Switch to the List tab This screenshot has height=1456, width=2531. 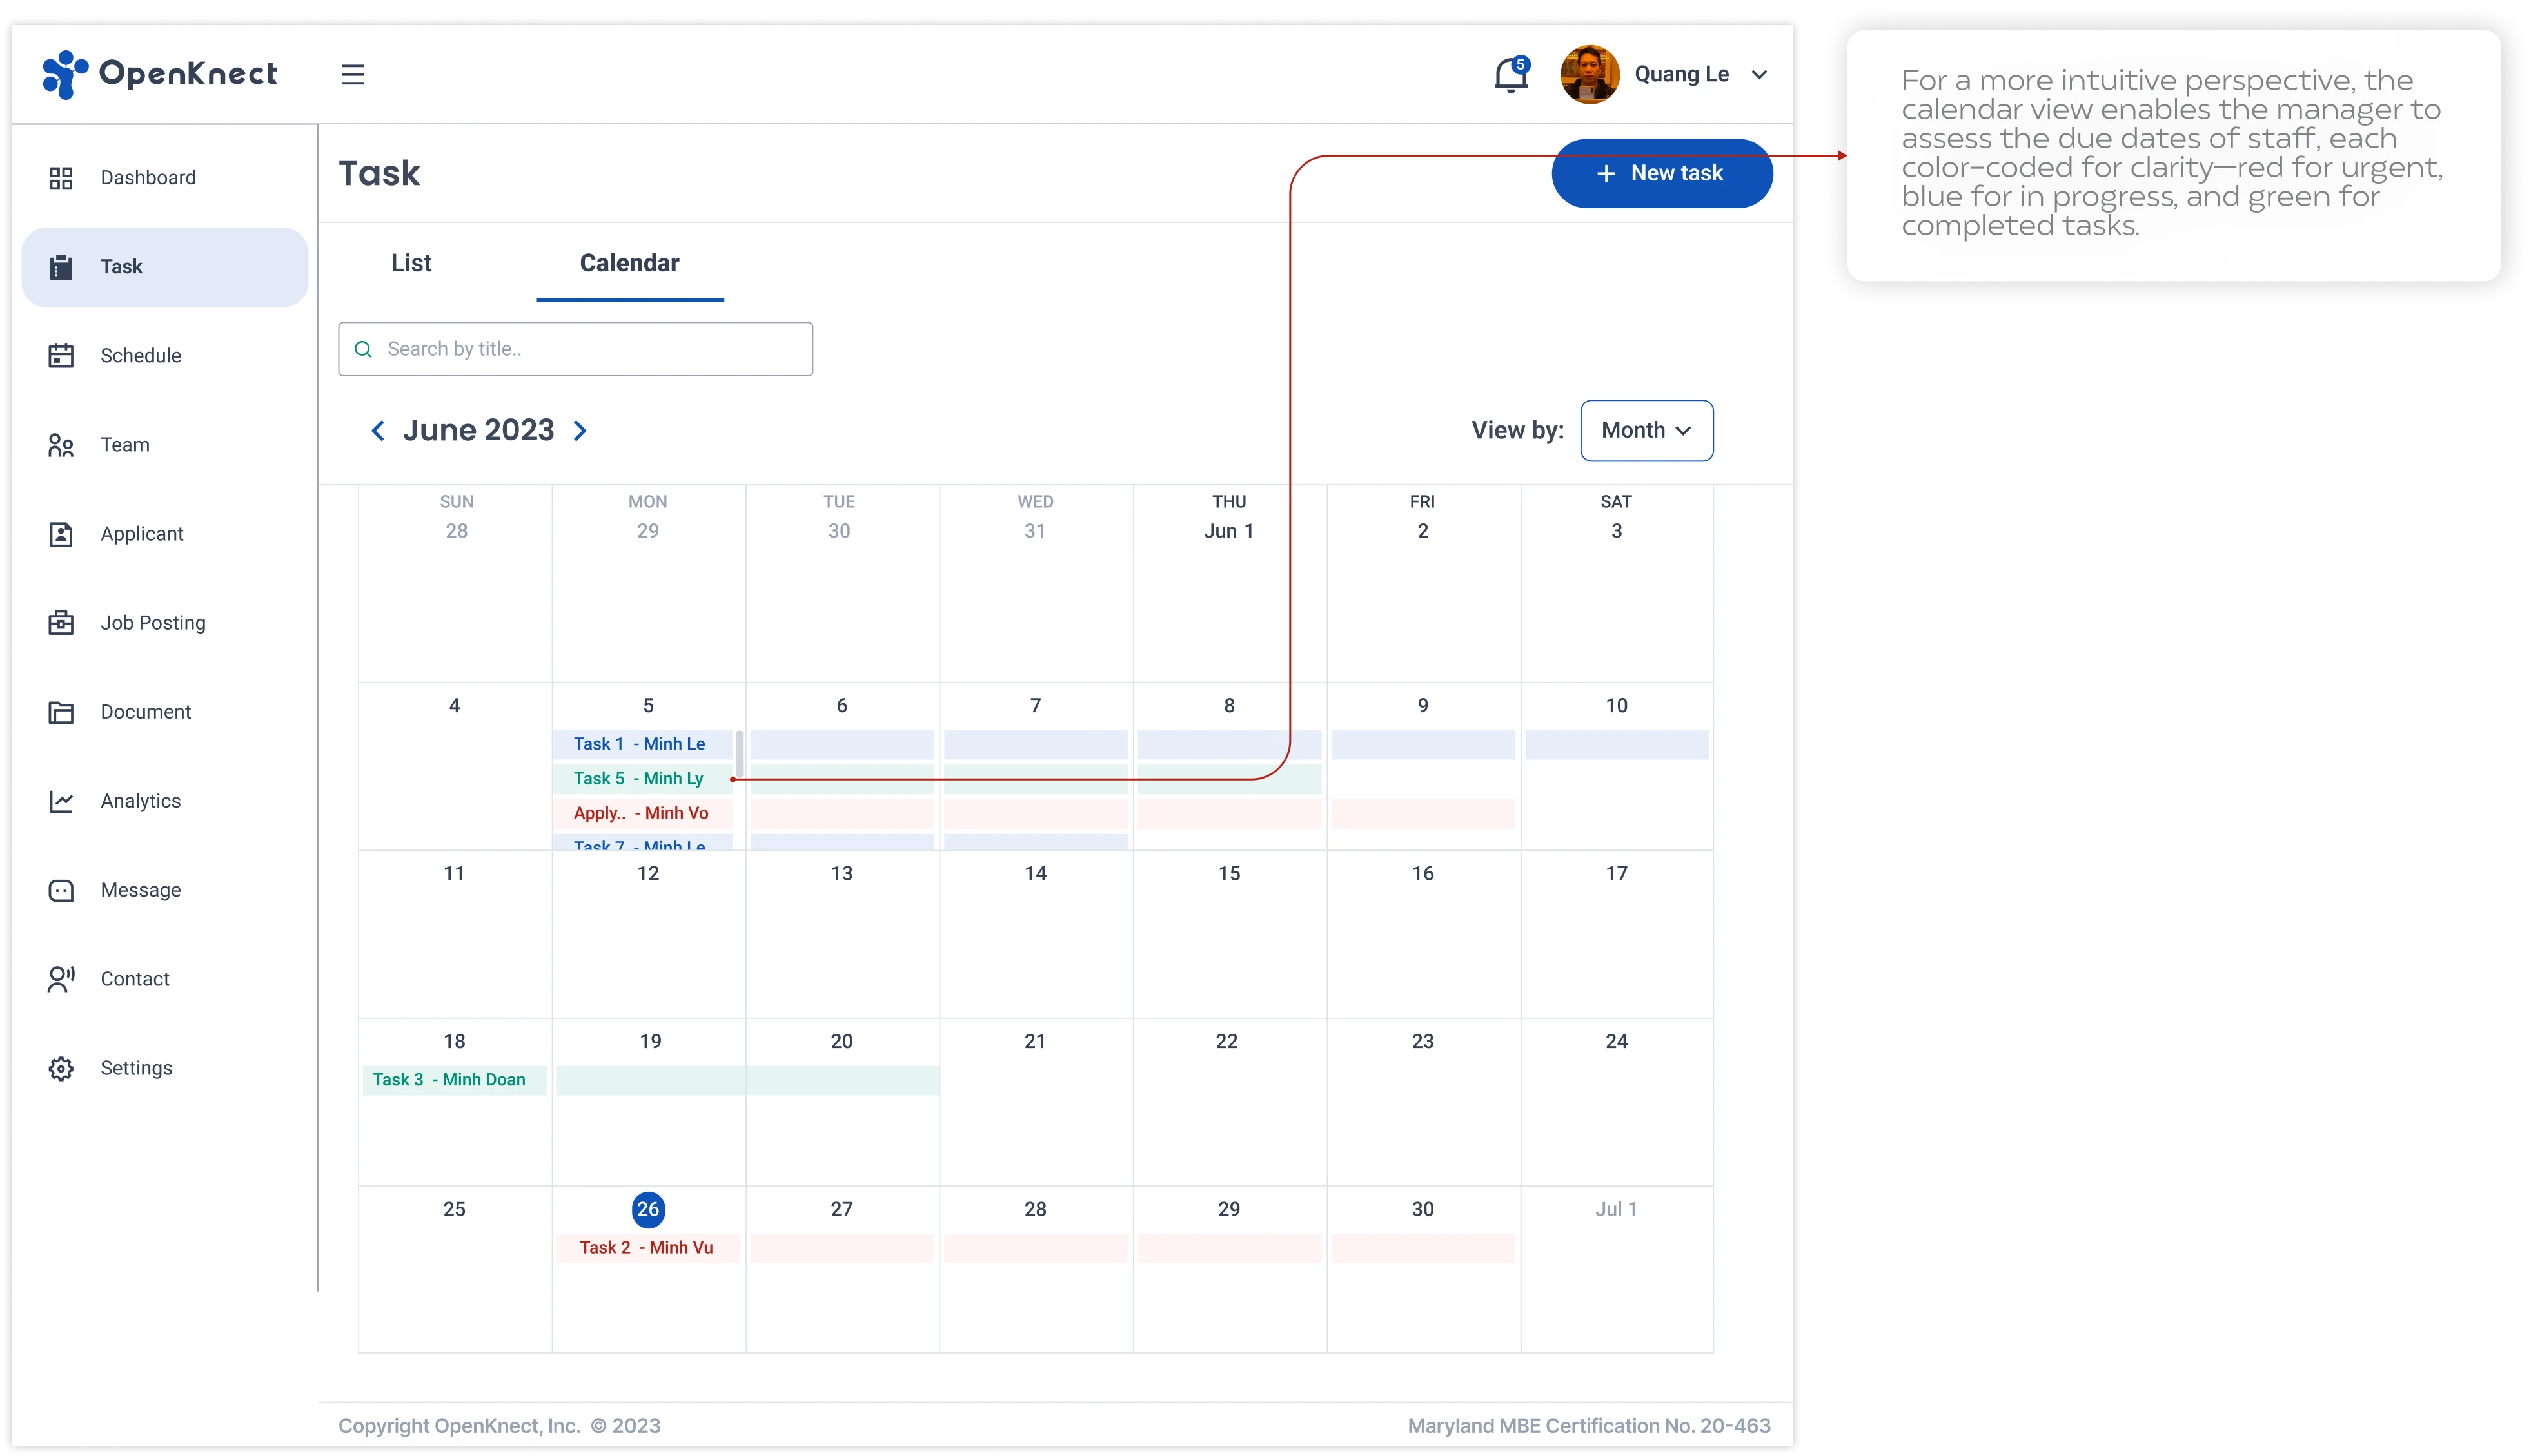[411, 263]
